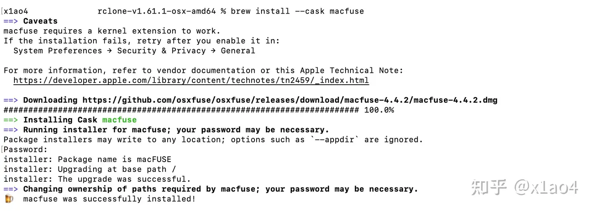Screen dimensions: 593x211
Task: Click the @x1ao4 watermark handle
Action: (546, 187)
